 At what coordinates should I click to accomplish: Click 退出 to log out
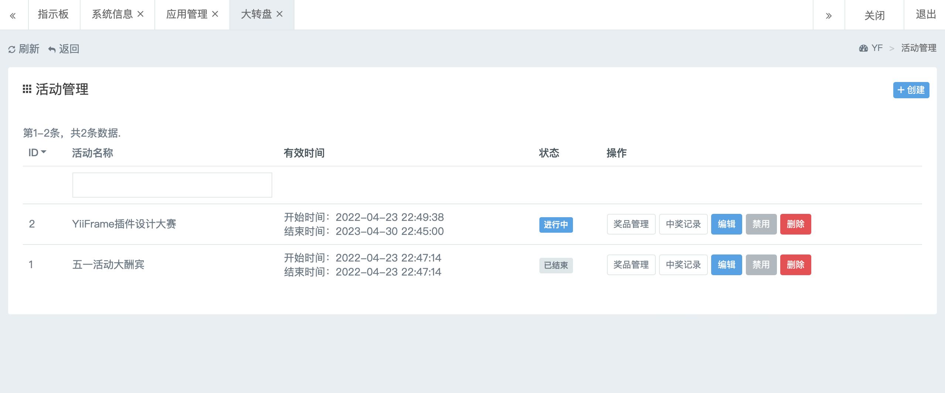click(925, 14)
